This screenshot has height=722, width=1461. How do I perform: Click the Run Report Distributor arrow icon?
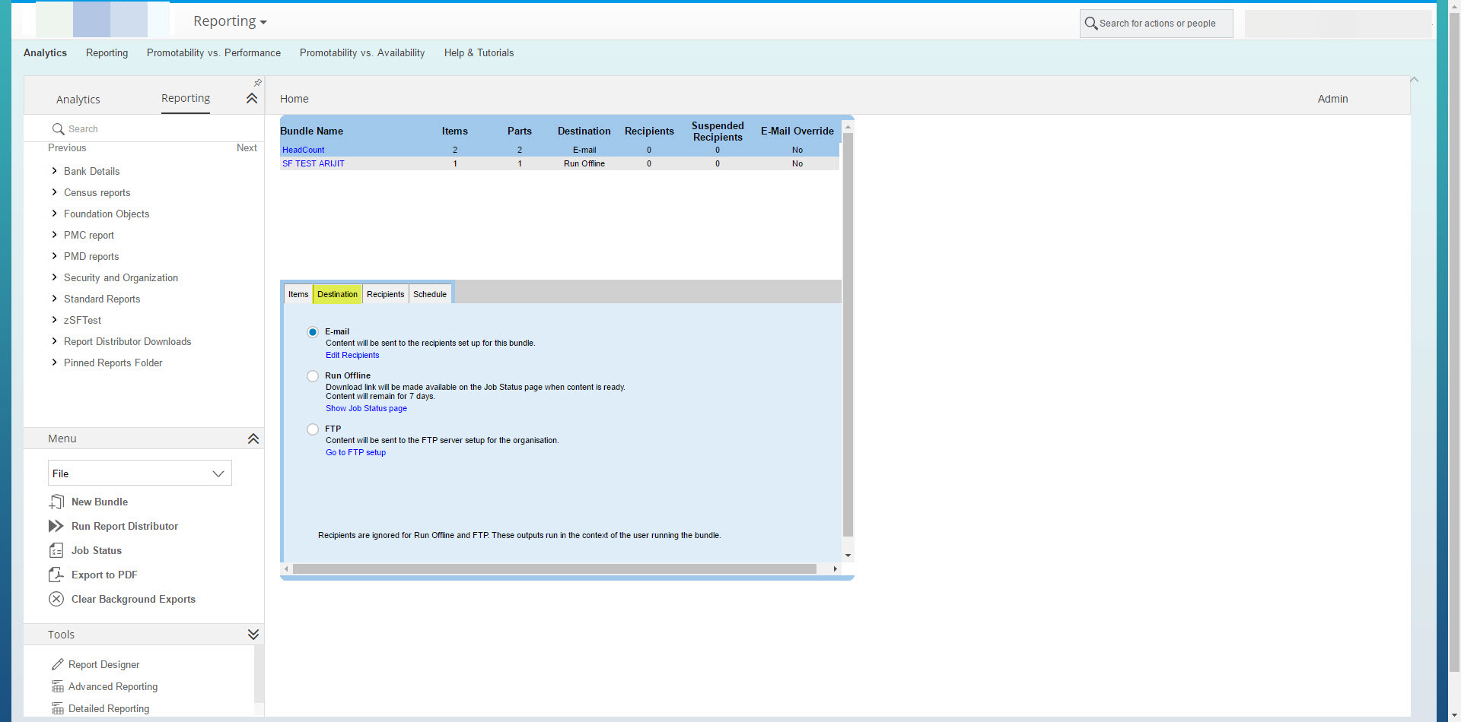(x=56, y=526)
